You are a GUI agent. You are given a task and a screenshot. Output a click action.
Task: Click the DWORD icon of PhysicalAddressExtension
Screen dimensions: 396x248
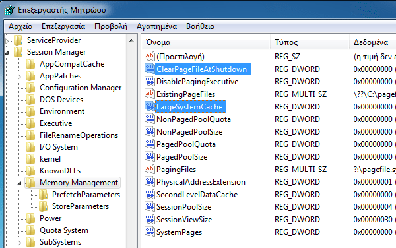150,181
